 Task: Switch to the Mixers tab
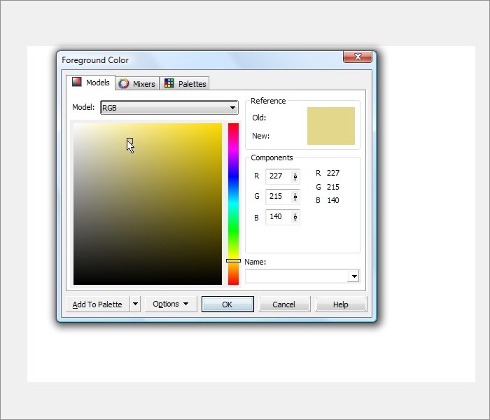[x=137, y=84]
